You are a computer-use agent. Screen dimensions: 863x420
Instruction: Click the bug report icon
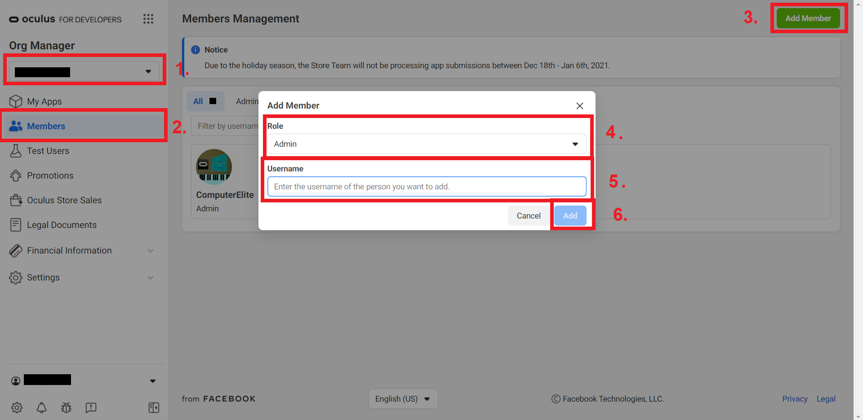(x=66, y=407)
